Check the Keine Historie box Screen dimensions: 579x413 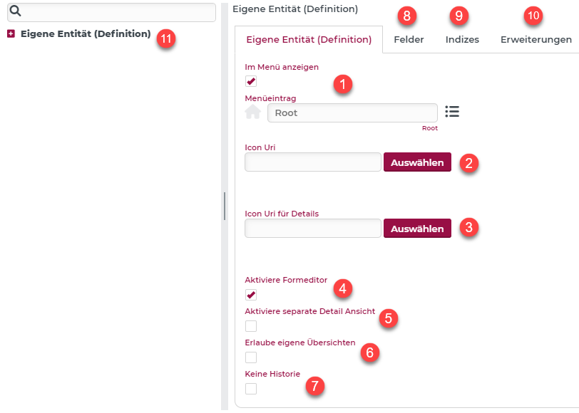pyautogui.click(x=251, y=389)
